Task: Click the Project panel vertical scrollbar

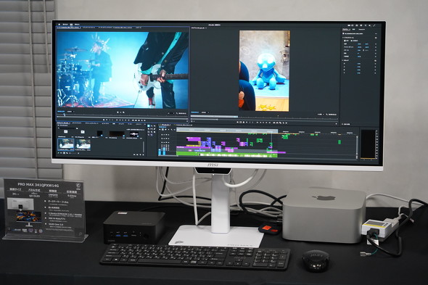Action: coord(144,146)
